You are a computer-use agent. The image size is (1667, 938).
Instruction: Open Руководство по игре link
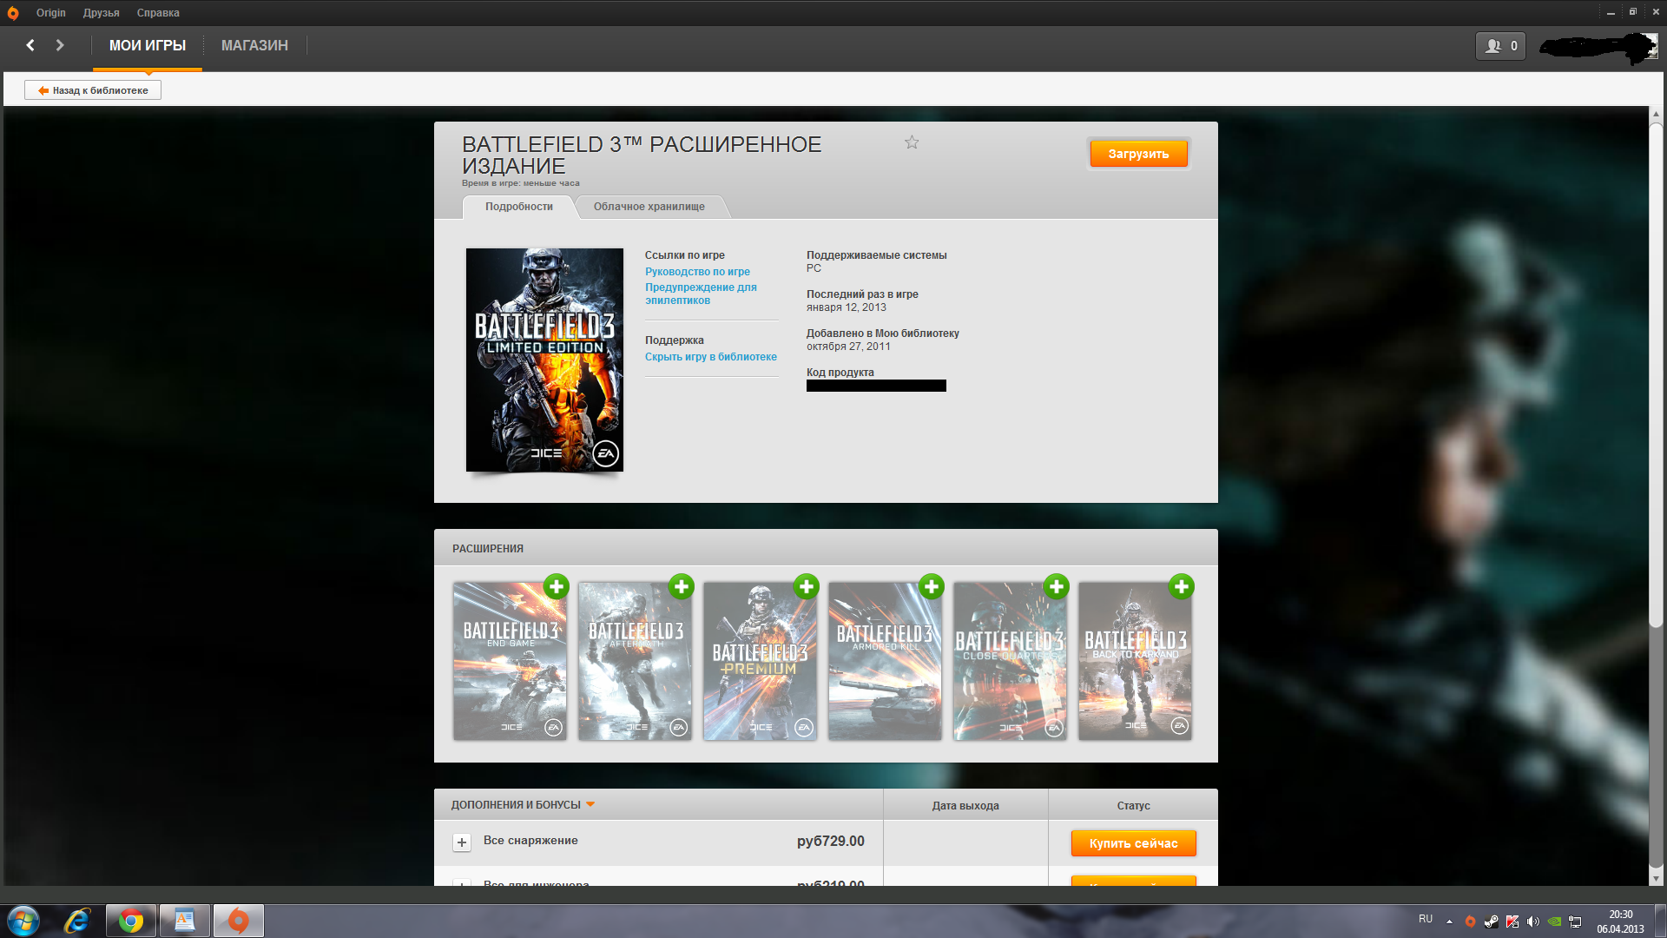pos(697,272)
